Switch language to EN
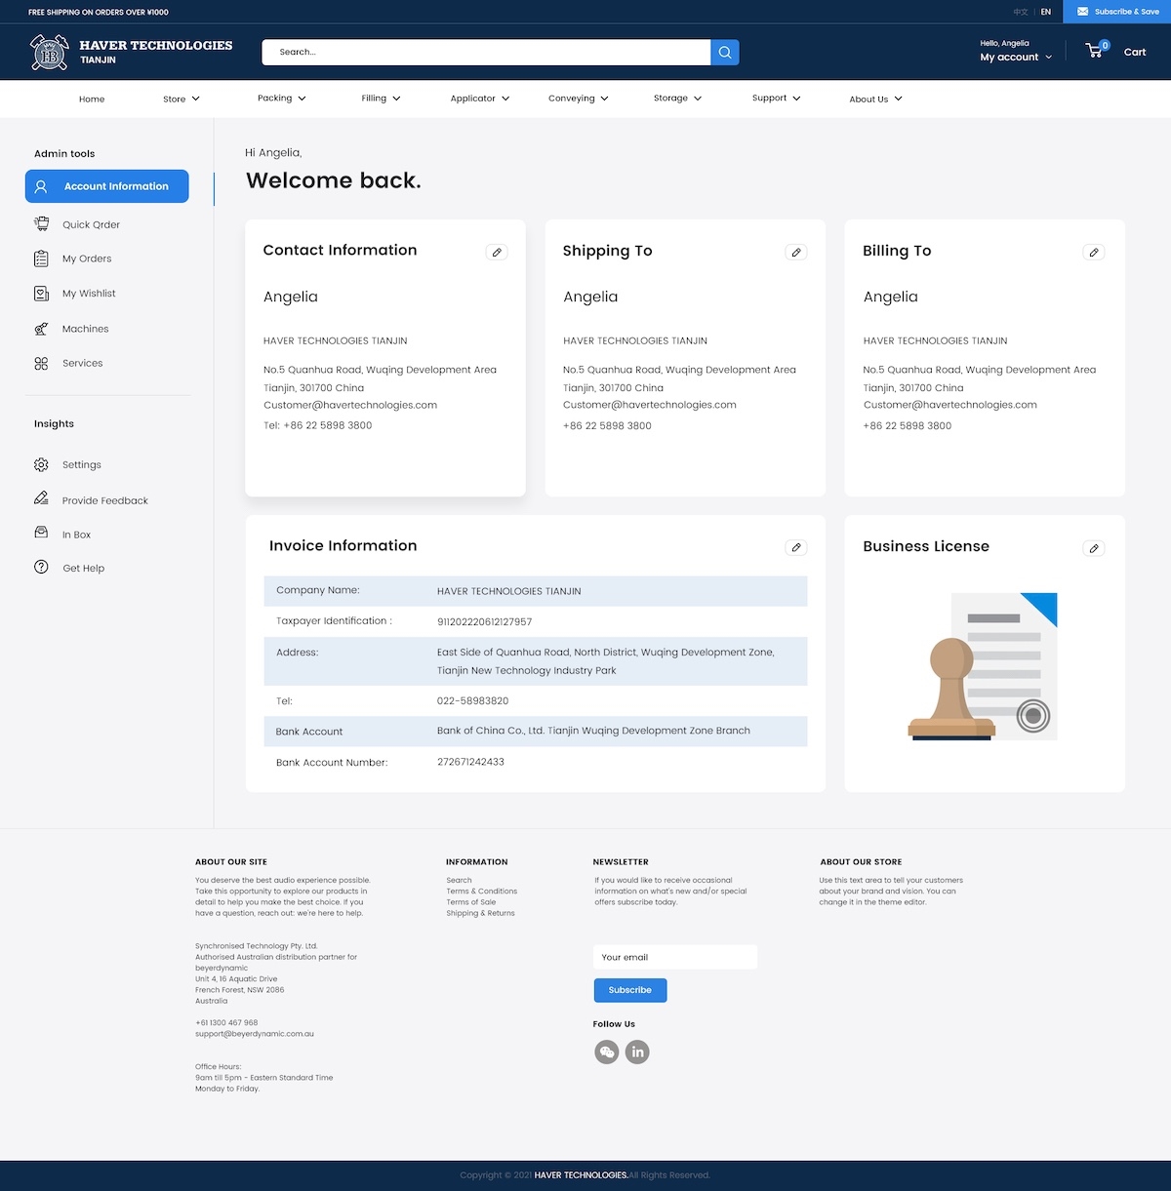Image resolution: width=1171 pixels, height=1191 pixels. click(x=1046, y=12)
